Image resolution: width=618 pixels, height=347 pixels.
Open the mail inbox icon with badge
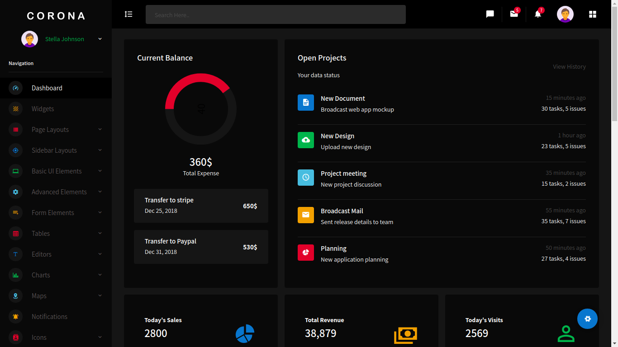point(514,14)
